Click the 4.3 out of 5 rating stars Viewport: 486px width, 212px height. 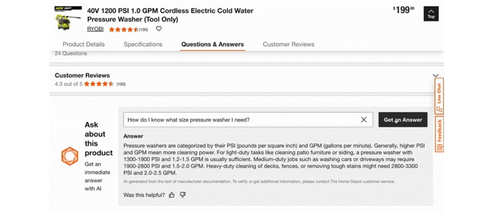click(99, 84)
